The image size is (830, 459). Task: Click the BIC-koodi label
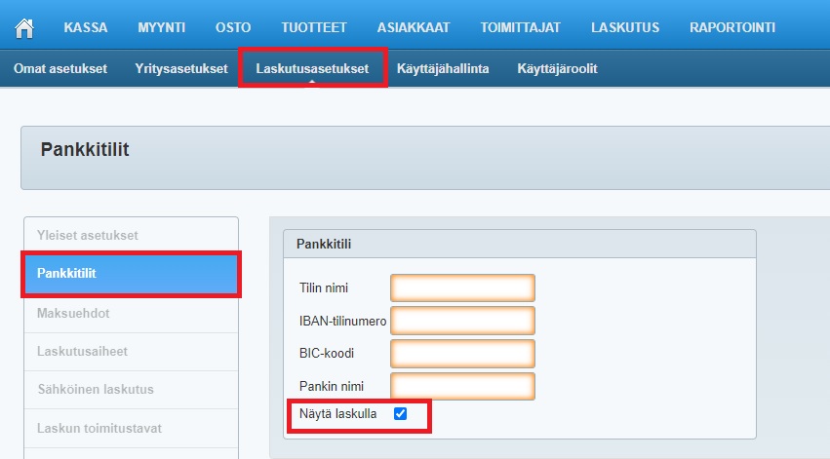[x=327, y=354]
